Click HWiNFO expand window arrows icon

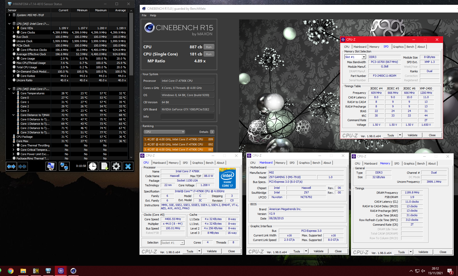pyautogui.click(x=11, y=166)
